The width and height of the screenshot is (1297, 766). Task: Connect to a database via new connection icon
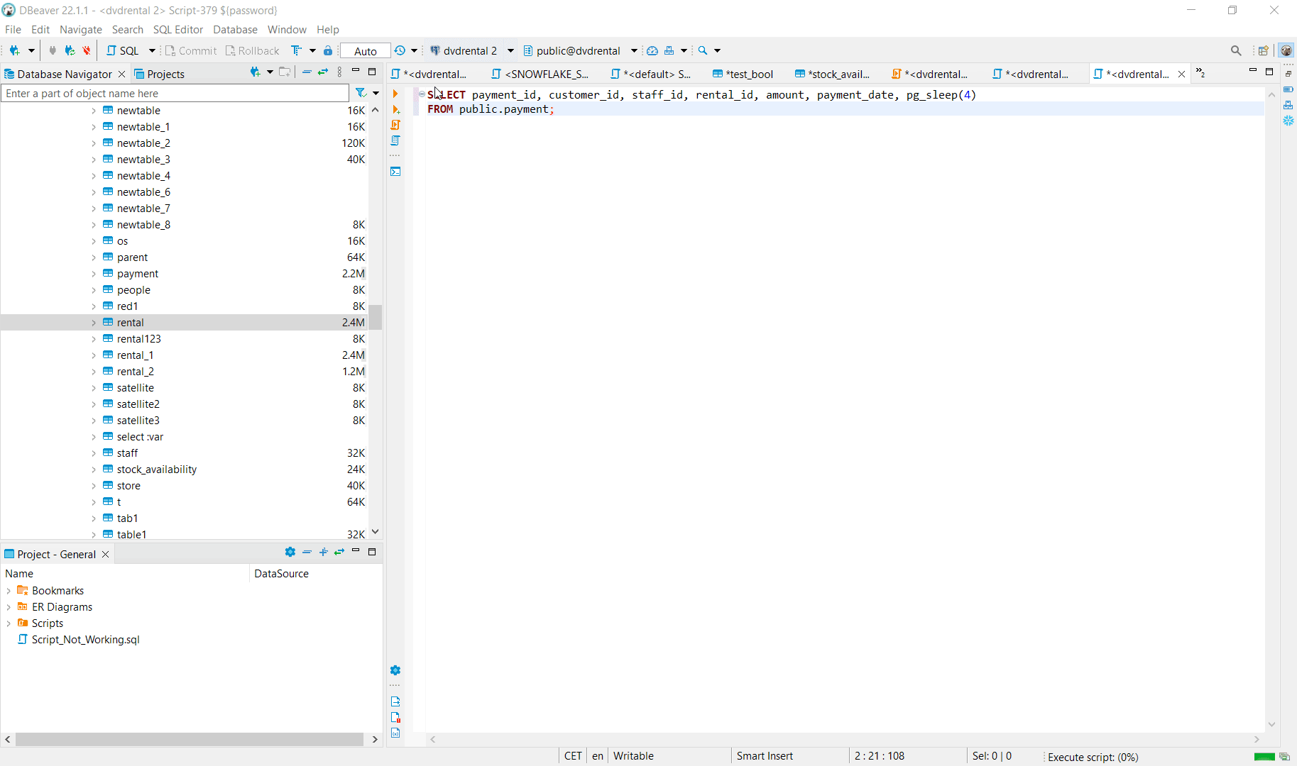[16, 50]
